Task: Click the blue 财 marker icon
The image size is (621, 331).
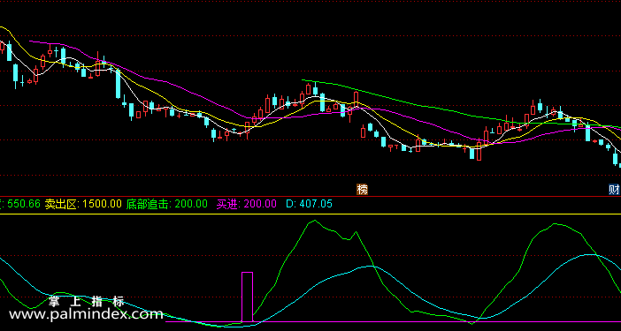Action: point(614,190)
